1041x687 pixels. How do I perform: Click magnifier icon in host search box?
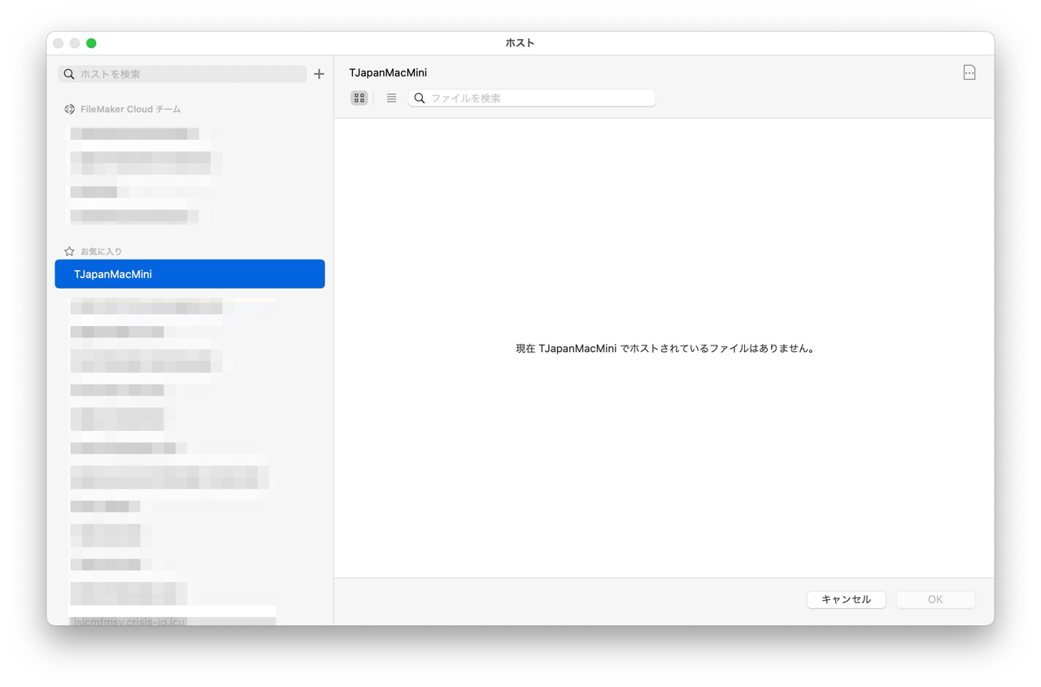pos(69,74)
